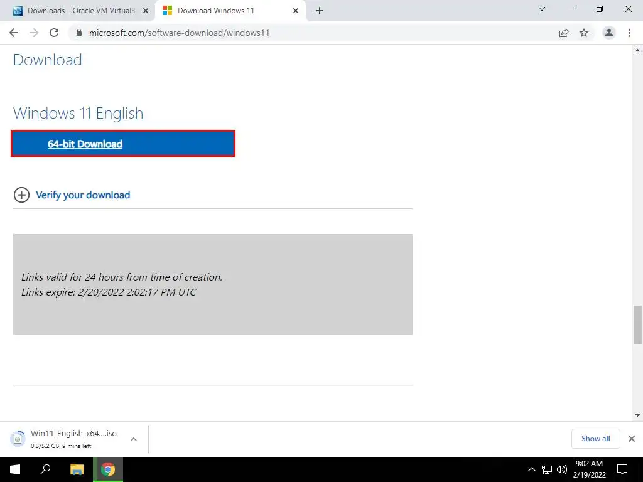
Task: Show hidden system tray icons
Action: click(x=531, y=469)
